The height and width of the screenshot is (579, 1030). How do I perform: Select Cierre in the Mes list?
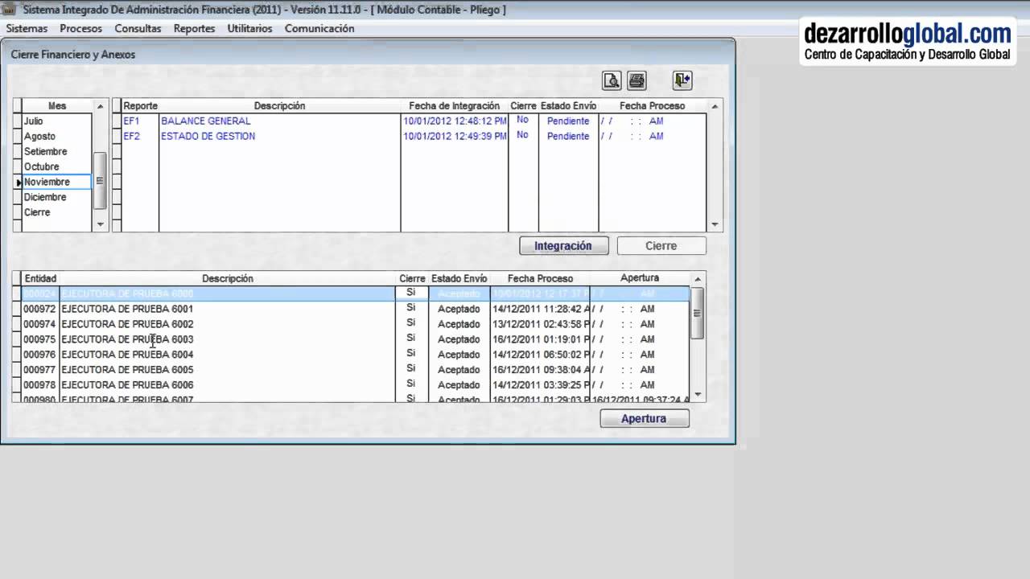click(56, 213)
